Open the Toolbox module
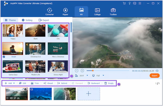 coord(113,12)
